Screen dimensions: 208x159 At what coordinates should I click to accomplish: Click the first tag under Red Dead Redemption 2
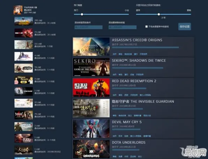click(114, 95)
